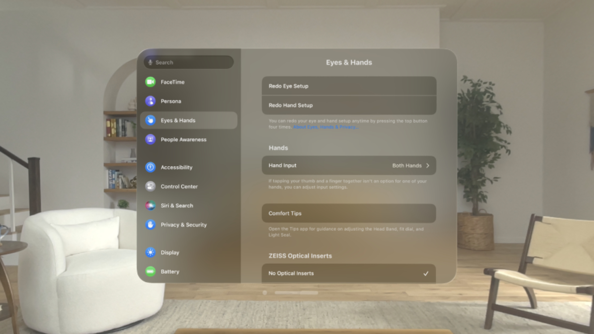The height and width of the screenshot is (334, 594).
Task: Select Eyes & Hands menu item
Action: [189, 120]
